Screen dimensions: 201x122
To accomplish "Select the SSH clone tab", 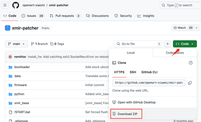I will coord(133,72).
